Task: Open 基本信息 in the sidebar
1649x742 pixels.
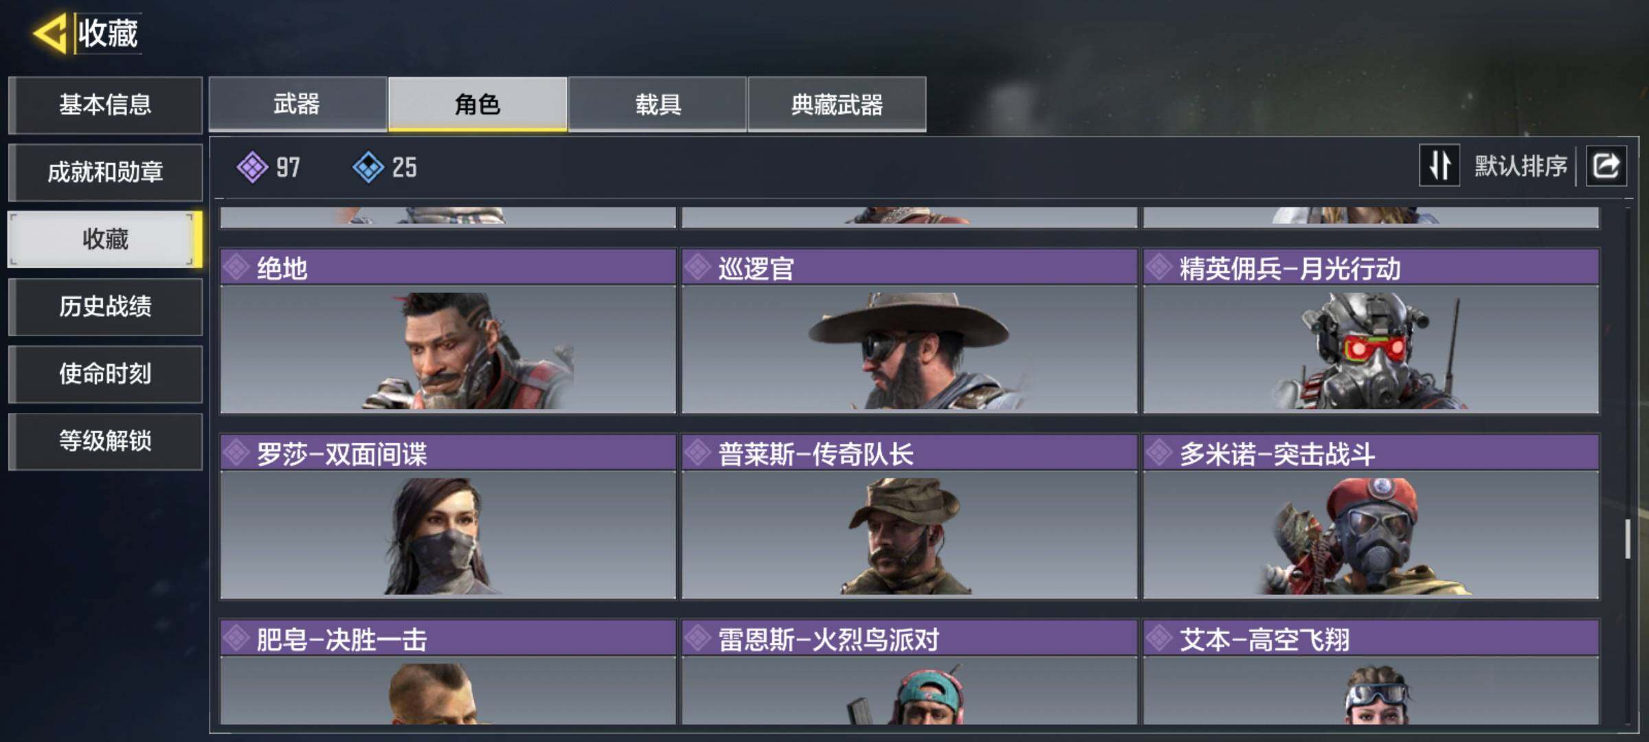Action: coord(105,104)
